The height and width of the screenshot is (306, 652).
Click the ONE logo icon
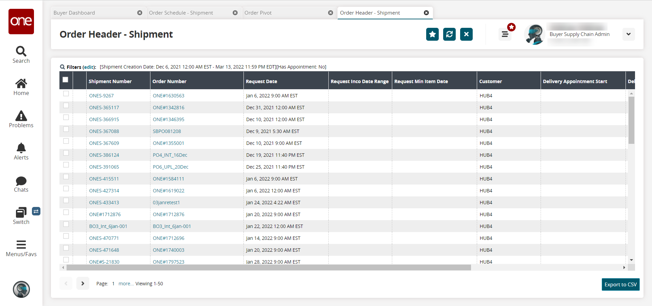[x=21, y=21]
